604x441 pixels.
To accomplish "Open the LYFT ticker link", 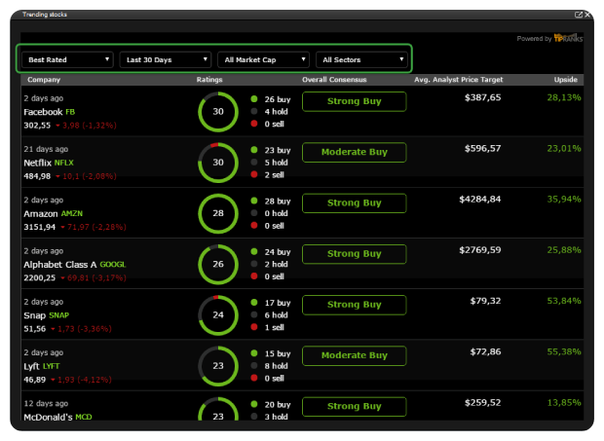I will tap(52, 366).
